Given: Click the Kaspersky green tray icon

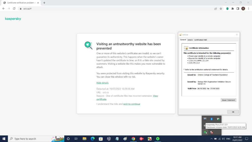Looking at the screenshot, I should (x=205, y=132).
